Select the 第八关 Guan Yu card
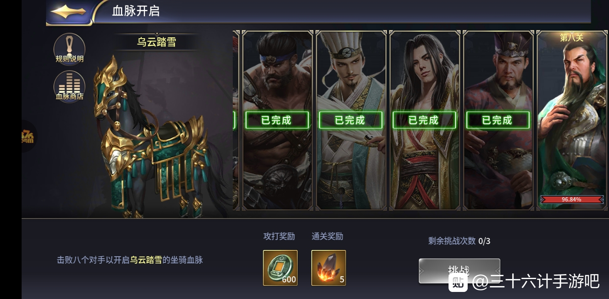This screenshot has width=609, height=299. coord(572,120)
